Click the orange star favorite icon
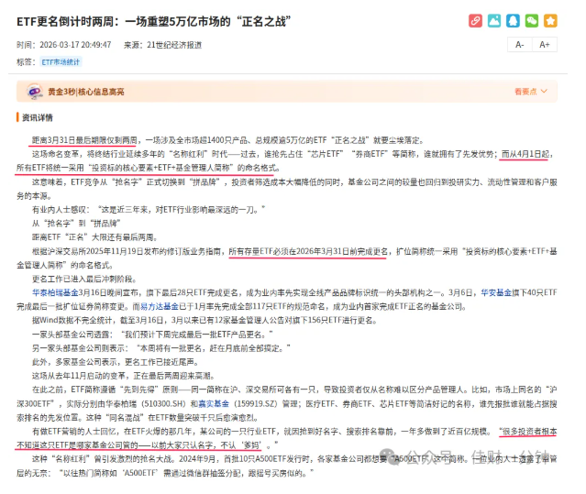The height and width of the screenshot is (494, 586). 550,21
